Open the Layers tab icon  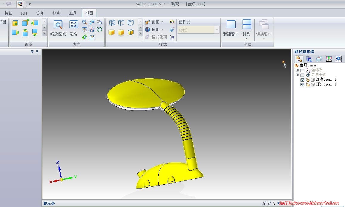coord(319,59)
